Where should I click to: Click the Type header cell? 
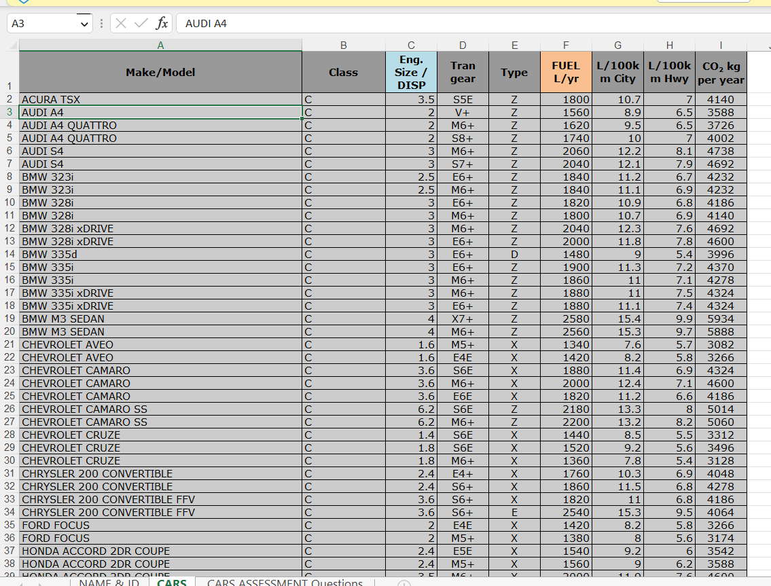pos(514,72)
